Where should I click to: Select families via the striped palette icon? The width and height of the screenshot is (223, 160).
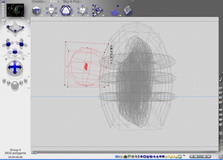pyautogui.click(x=180, y=156)
